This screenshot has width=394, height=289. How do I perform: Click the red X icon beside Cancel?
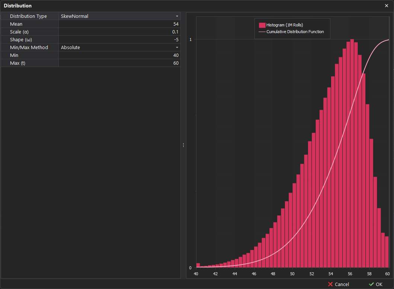pyautogui.click(x=330, y=285)
